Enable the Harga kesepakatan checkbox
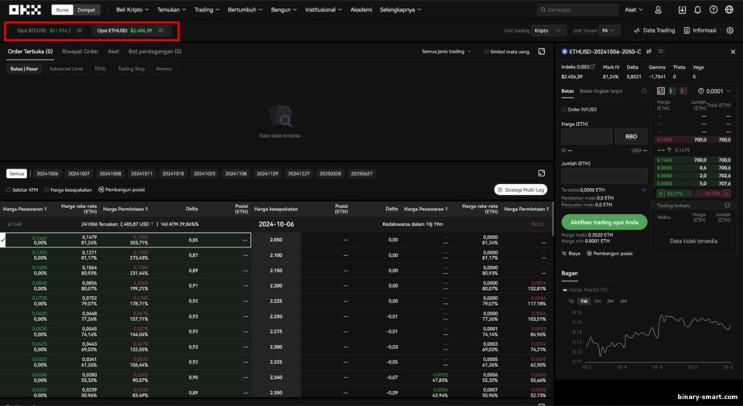The height and width of the screenshot is (406, 743). (46, 189)
